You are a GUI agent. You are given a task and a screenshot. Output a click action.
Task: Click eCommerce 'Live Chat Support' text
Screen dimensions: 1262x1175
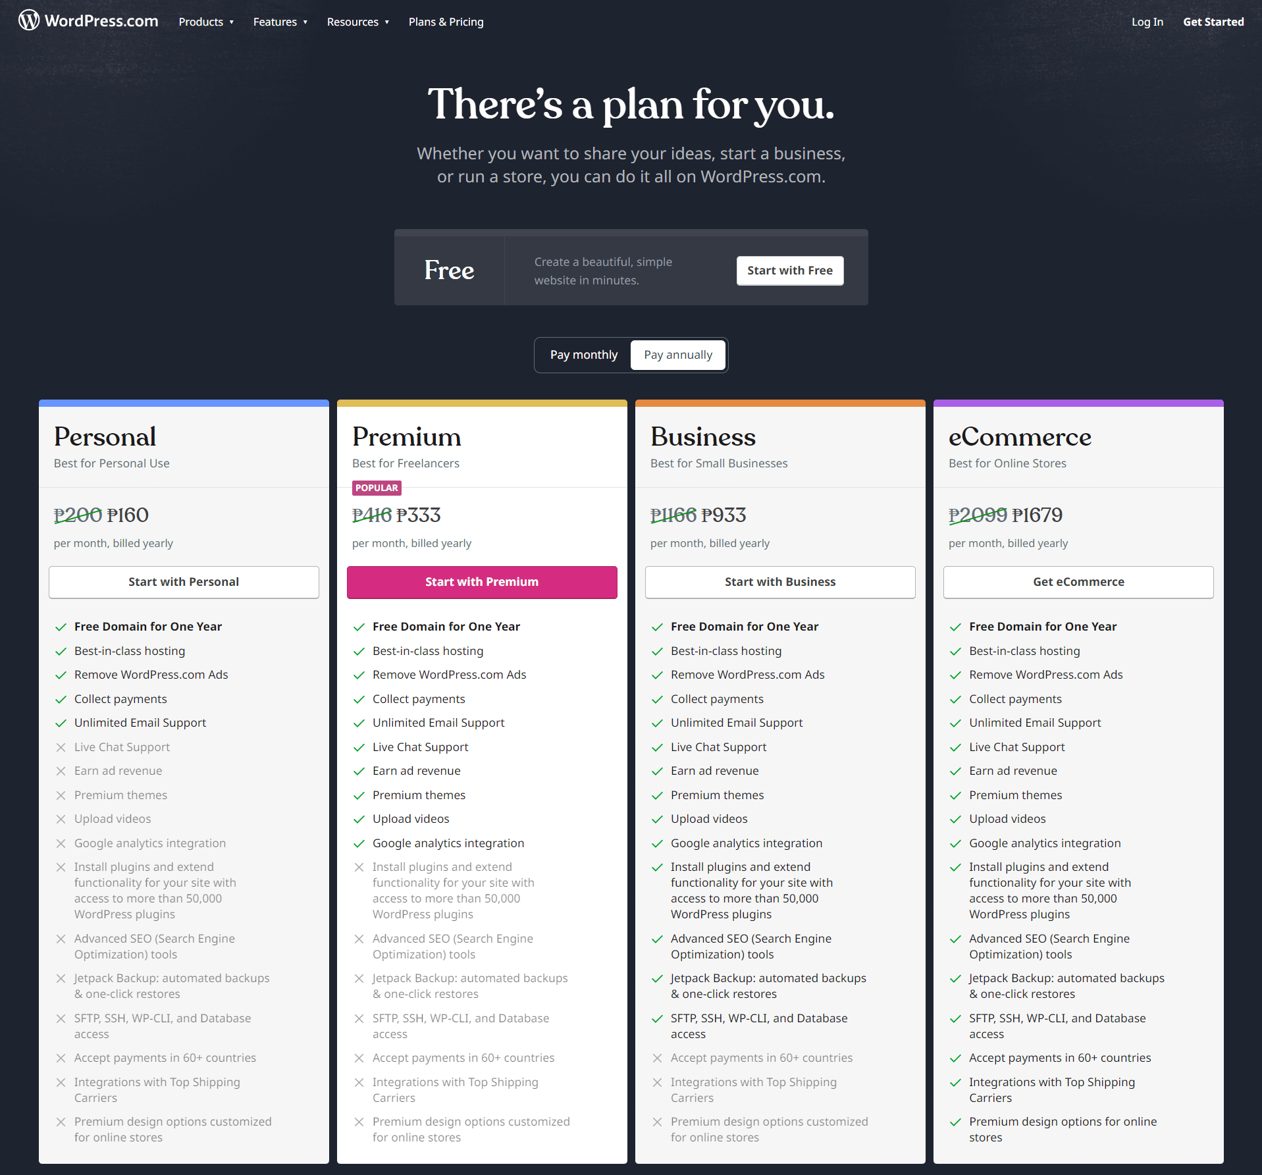pyautogui.click(x=1016, y=747)
